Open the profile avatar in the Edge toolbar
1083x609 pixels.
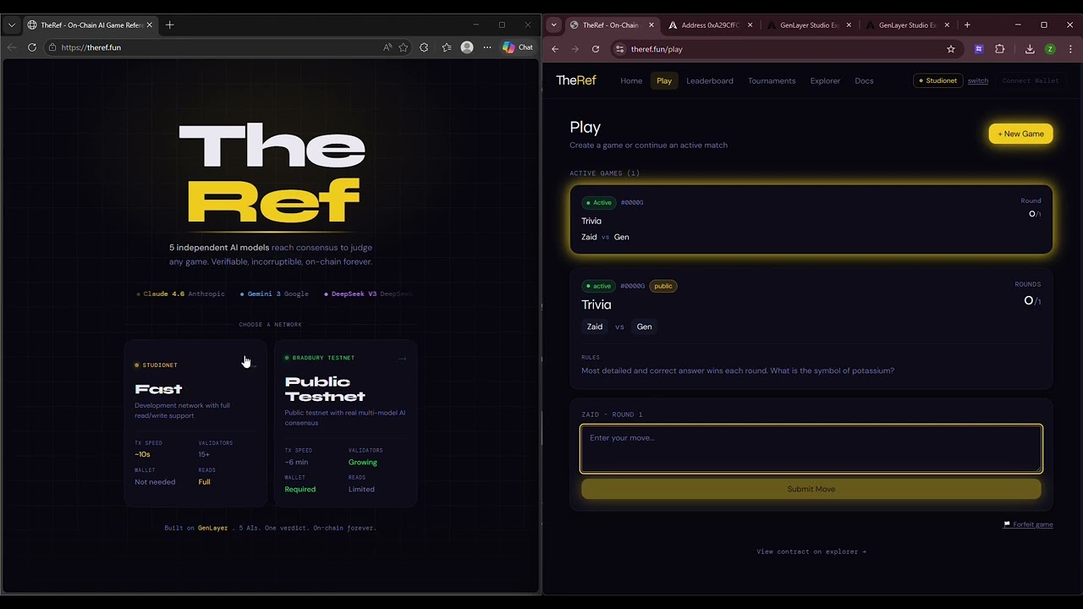tap(467, 47)
